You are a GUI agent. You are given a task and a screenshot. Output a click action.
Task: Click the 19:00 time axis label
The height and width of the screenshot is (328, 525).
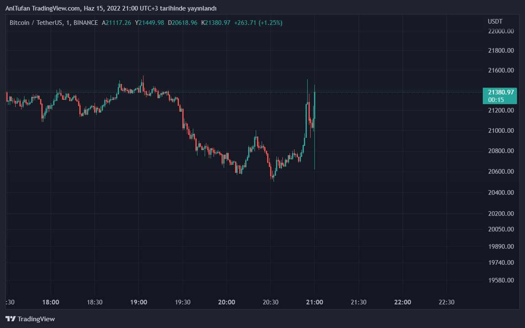tap(139, 302)
